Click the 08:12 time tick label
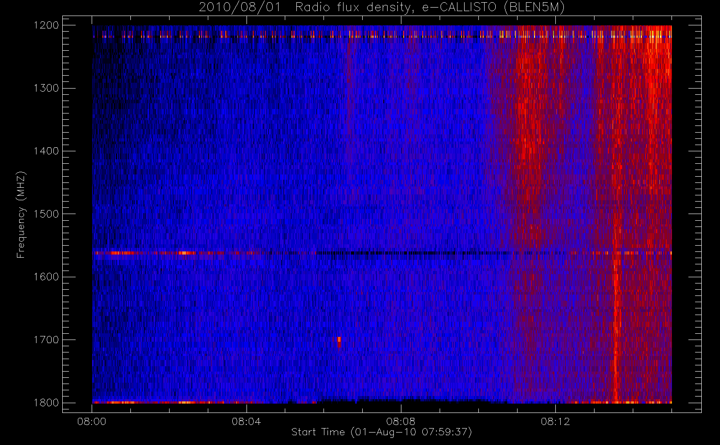 click(x=555, y=421)
